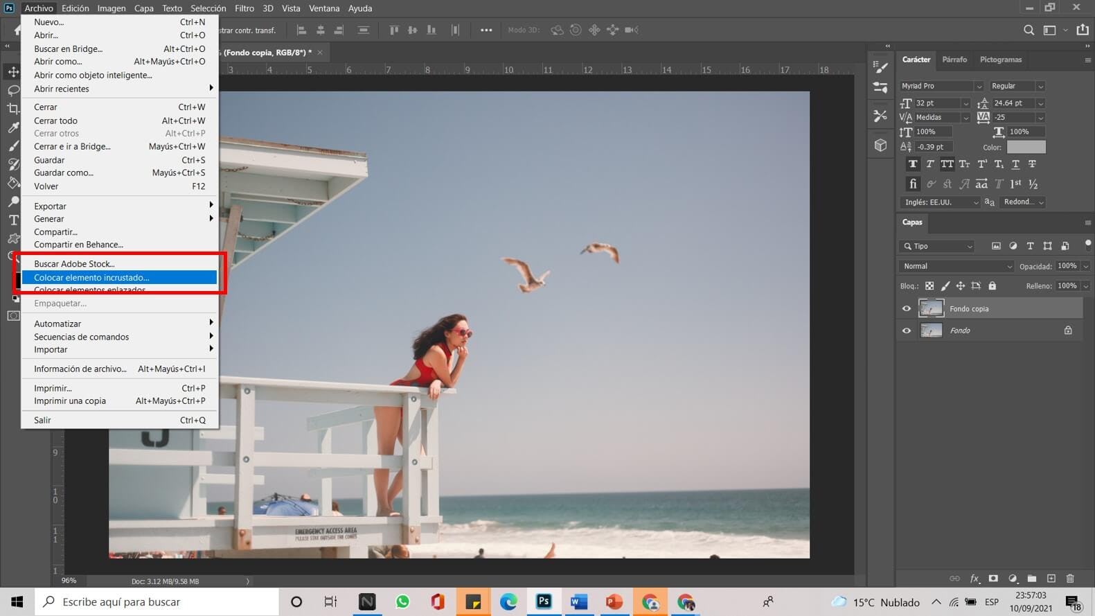This screenshot has width=1095, height=616.
Task: Hide the Fondo copia layer
Action: coord(906,308)
